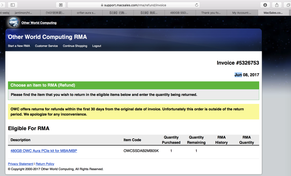This screenshot has height=176, width=291.
Task: Toggle the Safari sidebar icon
Action: tap(13, 5)
